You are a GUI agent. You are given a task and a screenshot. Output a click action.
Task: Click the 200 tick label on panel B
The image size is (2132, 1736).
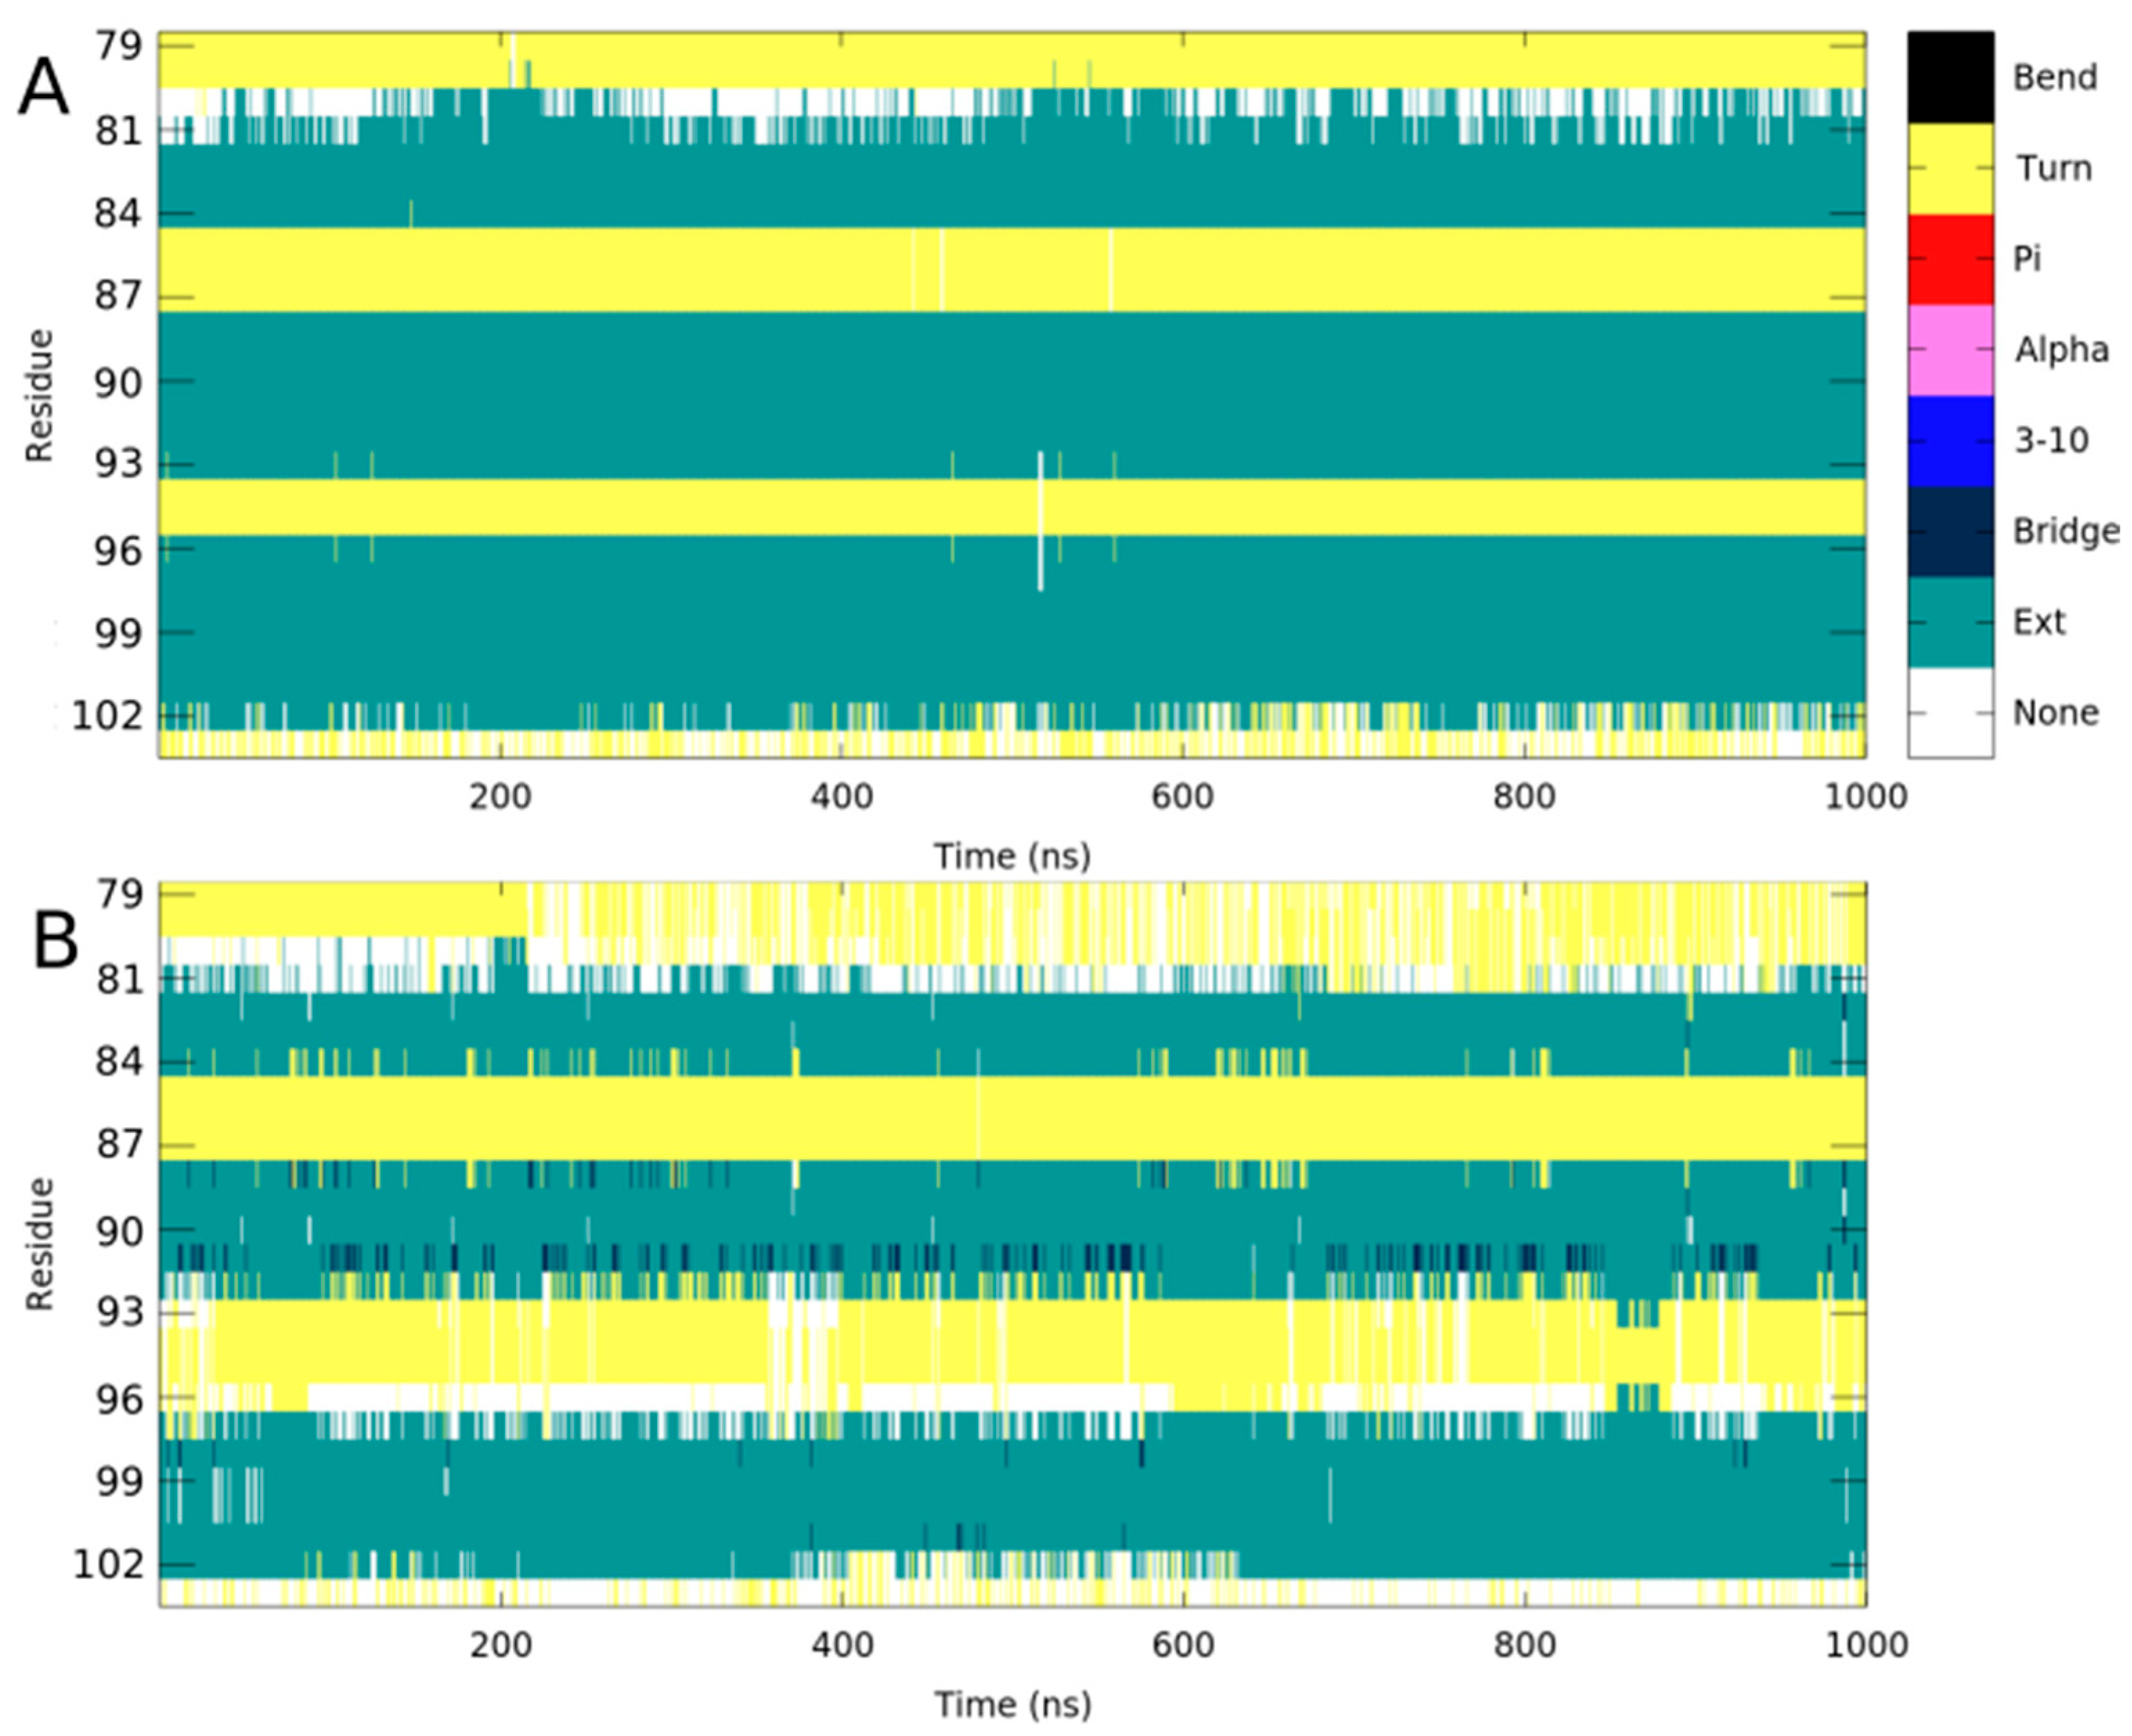coord(500,1645)
